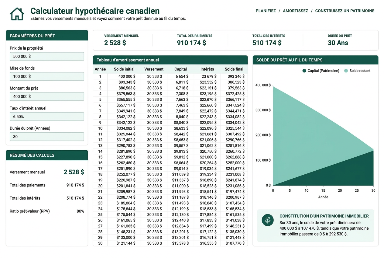Click the Année column header
The width and height of the screenshot is (384, 258).
(100, 69)
